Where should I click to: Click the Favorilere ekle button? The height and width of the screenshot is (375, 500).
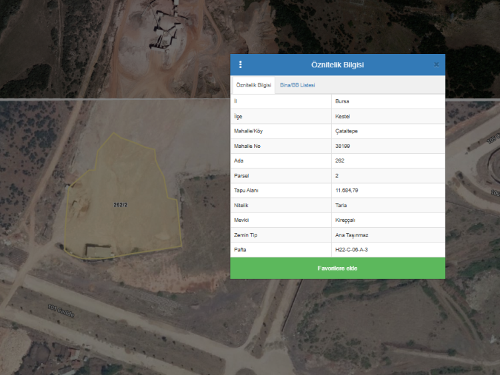point(337,268)
